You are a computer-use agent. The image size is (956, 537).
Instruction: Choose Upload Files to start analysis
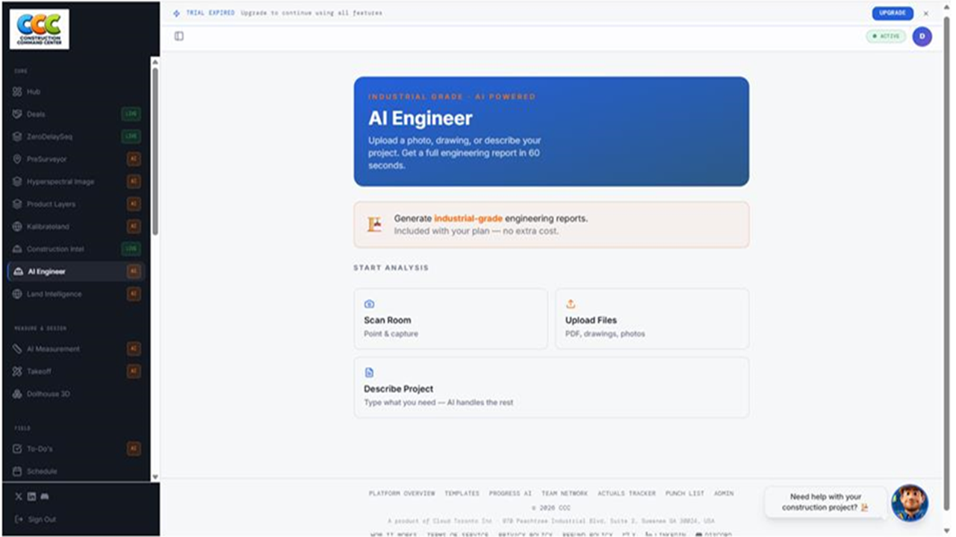tap(652, 318)
